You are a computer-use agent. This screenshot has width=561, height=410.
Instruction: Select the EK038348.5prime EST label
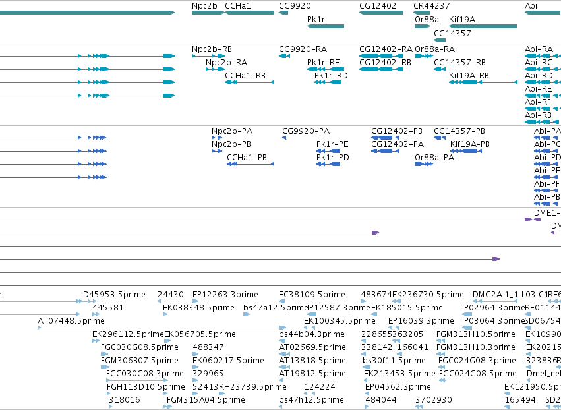198,308
